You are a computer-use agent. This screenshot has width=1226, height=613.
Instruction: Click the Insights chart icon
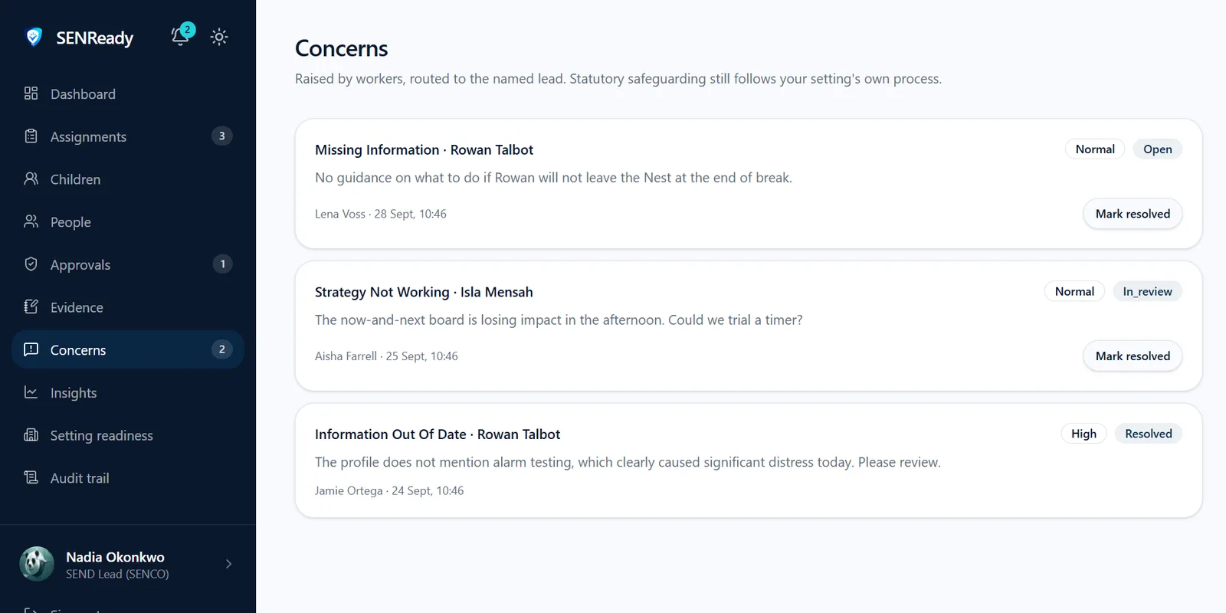pyautogui.click(x=31, y=392)
